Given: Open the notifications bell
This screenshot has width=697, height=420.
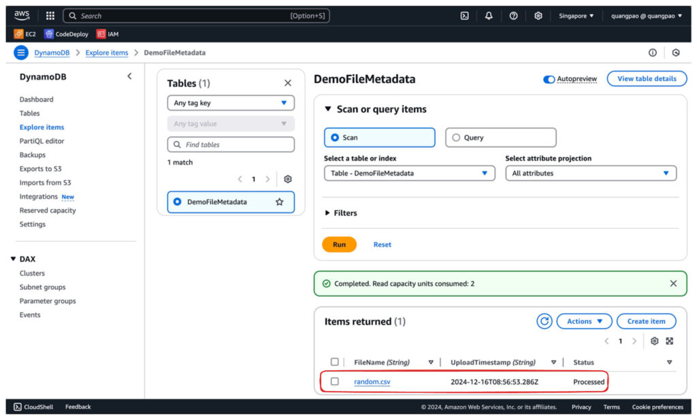Looking at the screenshot, I should 489,16.
